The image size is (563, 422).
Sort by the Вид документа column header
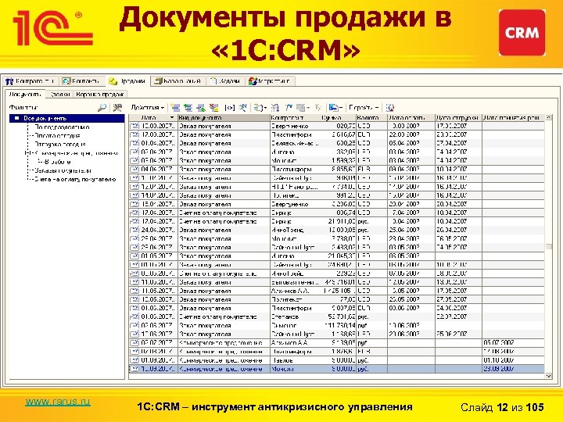point(224,118)
